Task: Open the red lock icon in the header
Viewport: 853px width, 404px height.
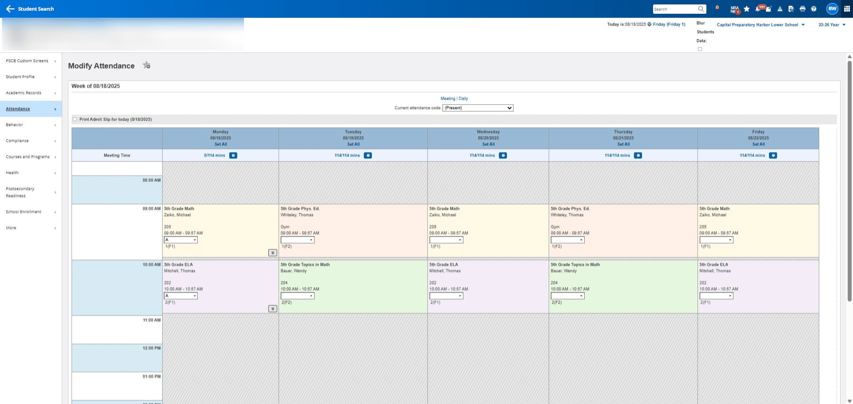Action: (717, 8)
